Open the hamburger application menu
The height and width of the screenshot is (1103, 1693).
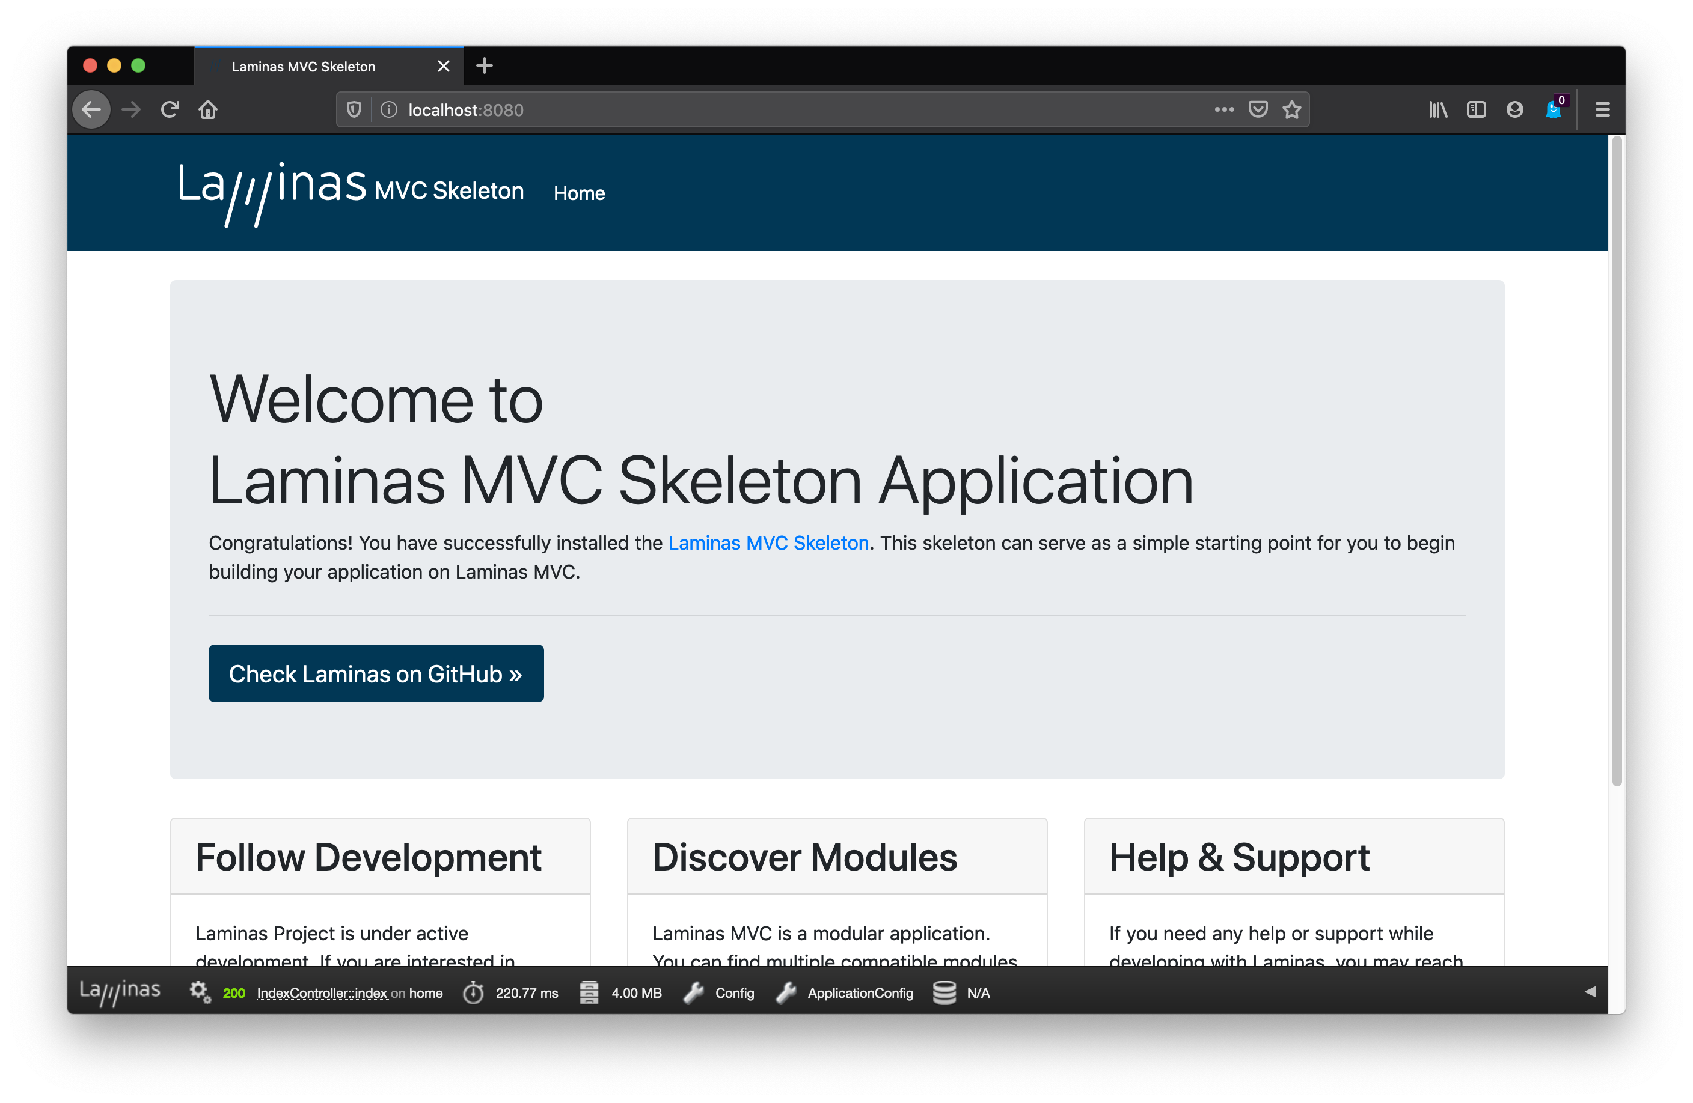point(1602,109)
